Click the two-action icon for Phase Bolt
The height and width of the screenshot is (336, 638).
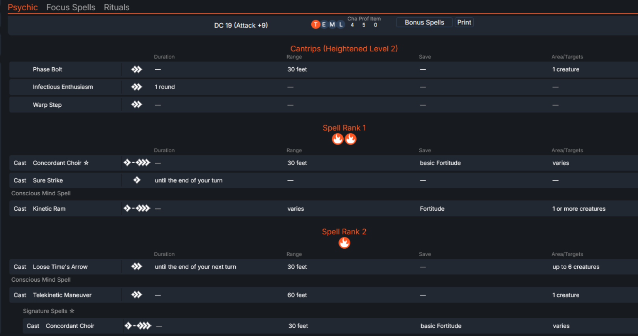pyautogui.click(x=136, y=69)
